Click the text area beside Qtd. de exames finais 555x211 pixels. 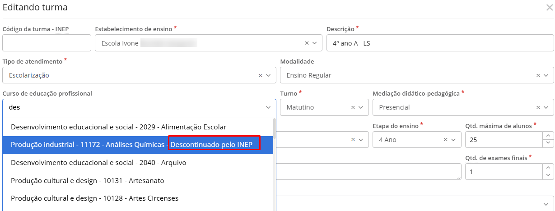pos(368,172)
